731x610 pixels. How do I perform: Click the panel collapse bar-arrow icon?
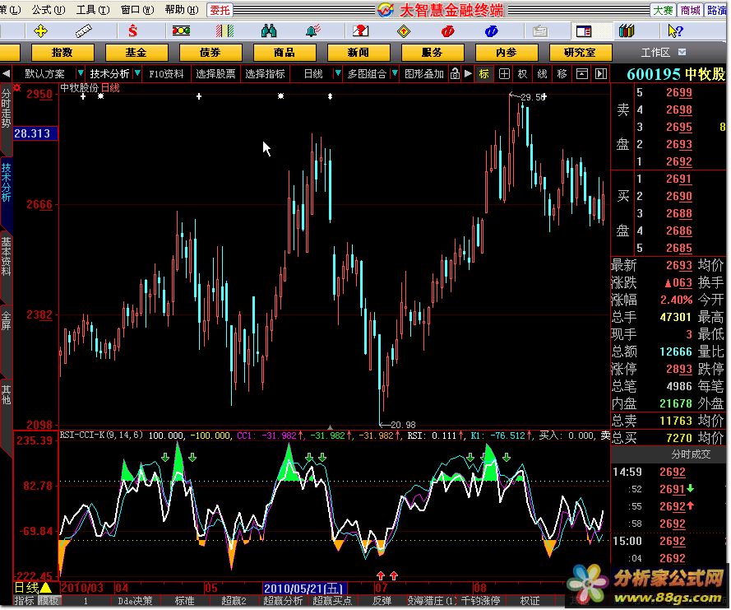[601, 74]
